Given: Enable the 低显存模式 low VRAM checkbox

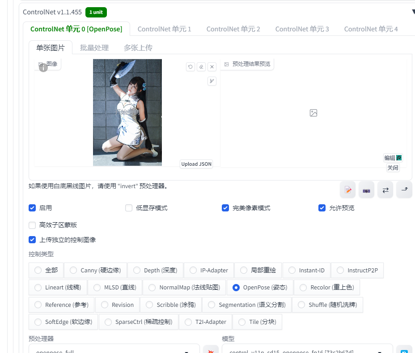Looking at the screenshot, I should [129, 208].
